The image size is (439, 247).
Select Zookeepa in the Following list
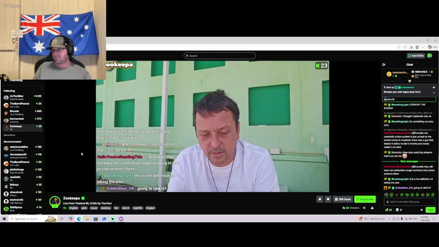(23, 128)
